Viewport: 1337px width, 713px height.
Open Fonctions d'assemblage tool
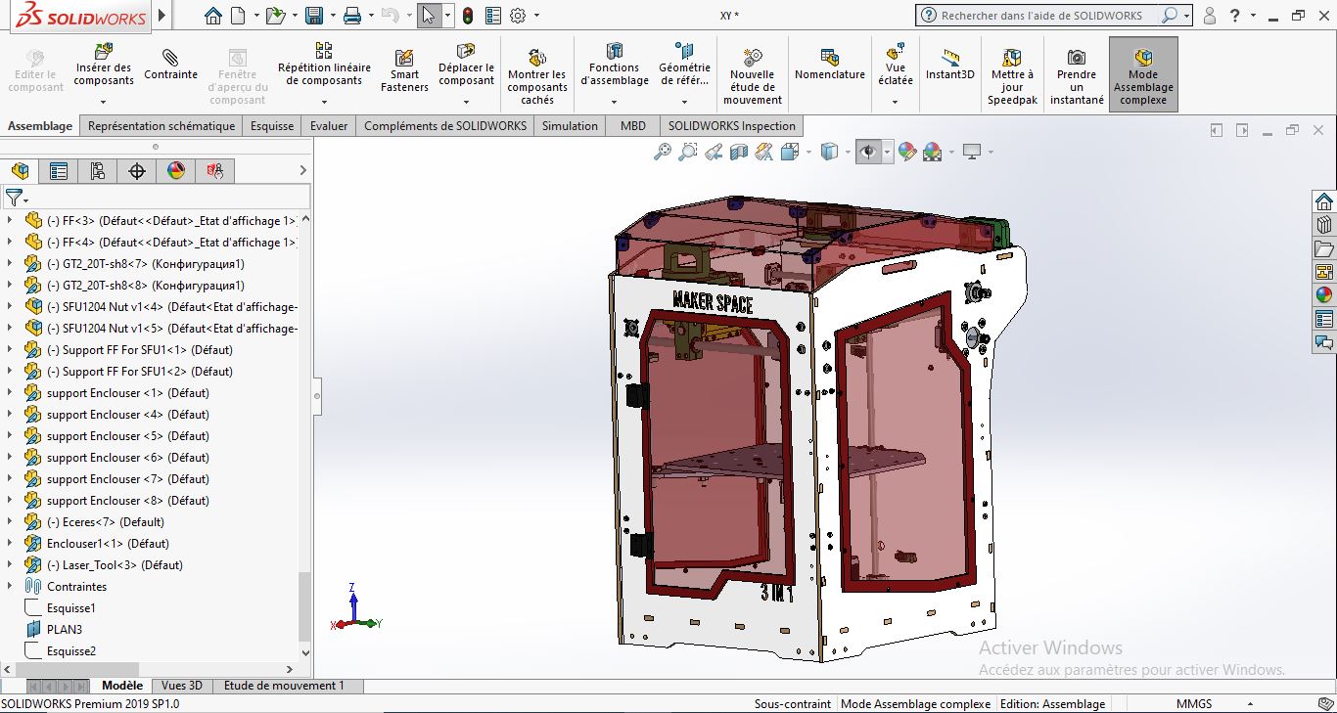(614, 65)
